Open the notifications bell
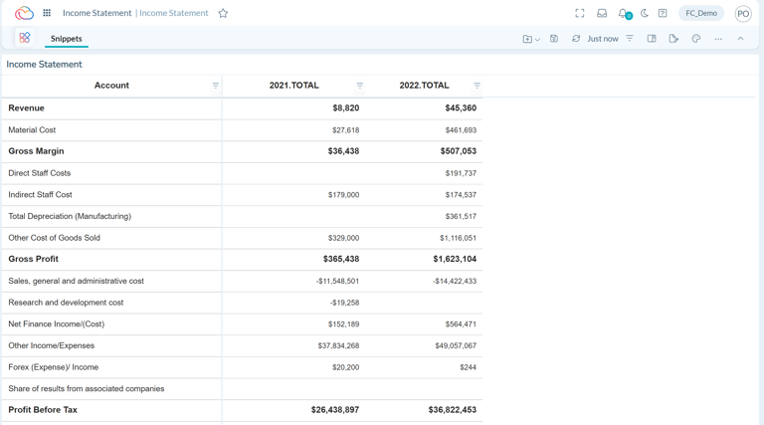This screenshot has height=425, width=764. [624, 13]
